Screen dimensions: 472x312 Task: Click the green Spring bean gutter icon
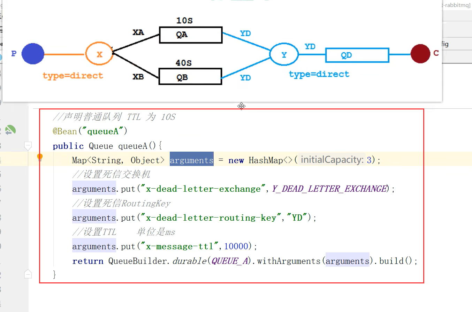(10, 130)
